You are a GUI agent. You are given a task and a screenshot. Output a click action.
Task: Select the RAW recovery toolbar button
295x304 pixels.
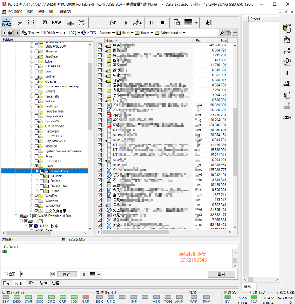(56, 23)
